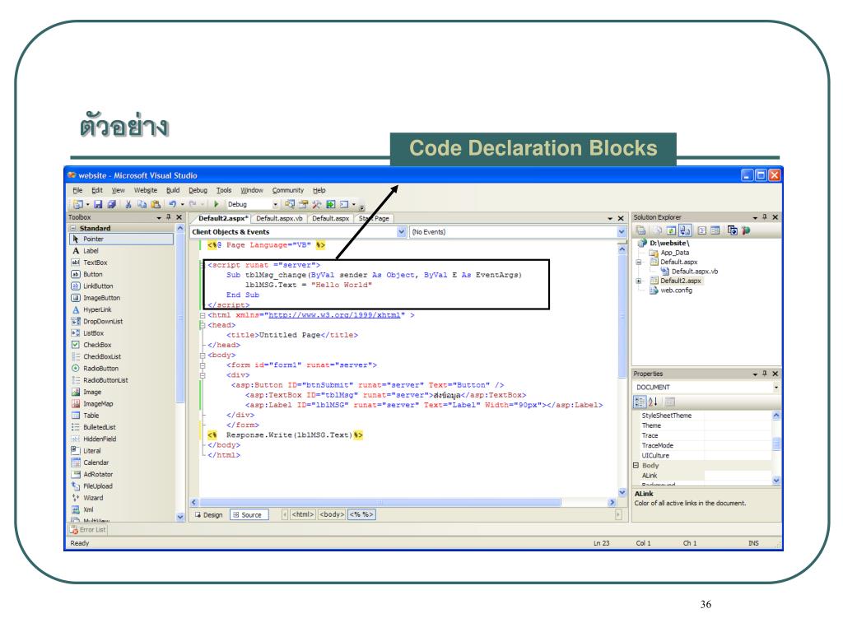Viewport: 843px width, 632px height.
Task: Choose the TextBox control in the Toolbox
Action: tap(95, 263)
